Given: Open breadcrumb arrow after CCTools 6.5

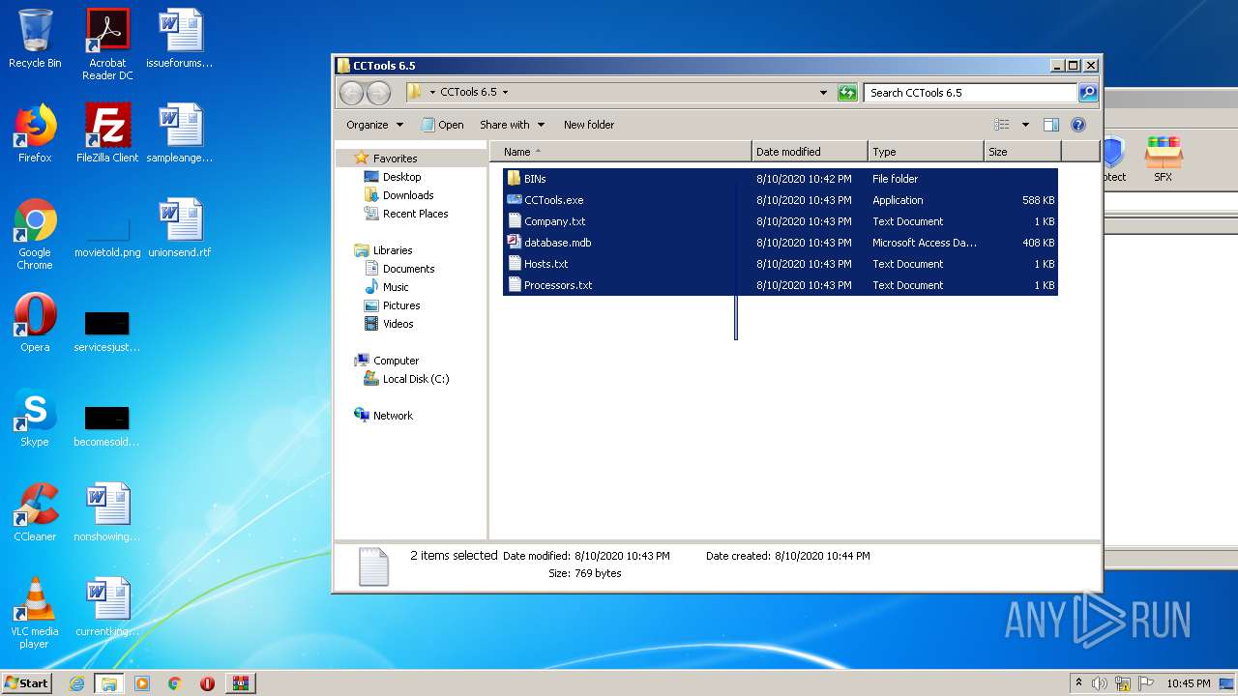Looking at the screenshot, I should pyautogui.click(x=505, y=93).
